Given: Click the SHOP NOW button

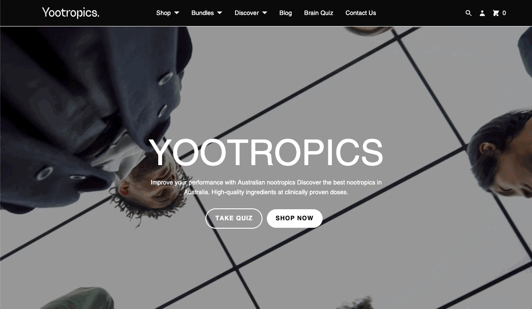Looking at the screenshot, I should [x=294, y=218].
